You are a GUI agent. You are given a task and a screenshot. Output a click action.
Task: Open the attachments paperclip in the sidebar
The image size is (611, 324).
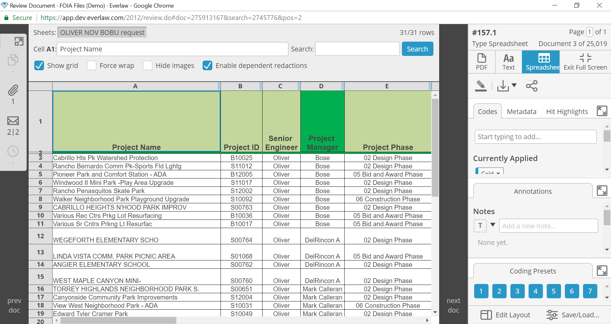pos(13,91)
